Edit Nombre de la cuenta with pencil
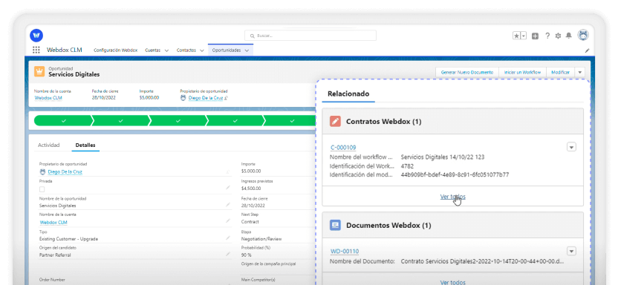This screenshot has height=285, width=618. (x=228, y=221)
